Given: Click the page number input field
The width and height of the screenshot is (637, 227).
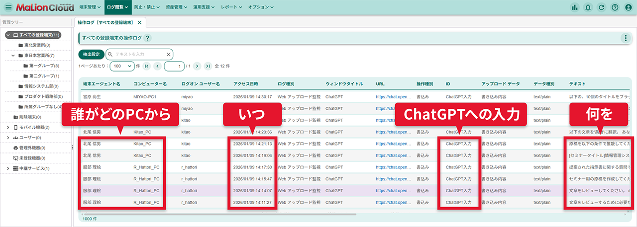Looking at the screenshot, I should pyautogui.click(x=174, y=66).
